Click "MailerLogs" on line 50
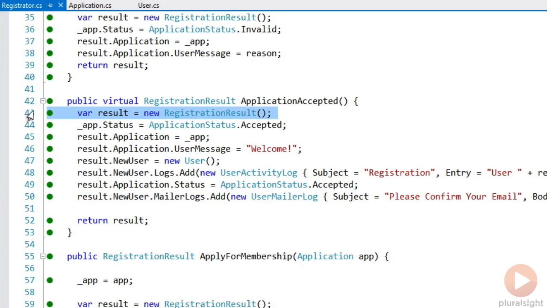This screenshot has width=547, height=308. pos(179,197)
